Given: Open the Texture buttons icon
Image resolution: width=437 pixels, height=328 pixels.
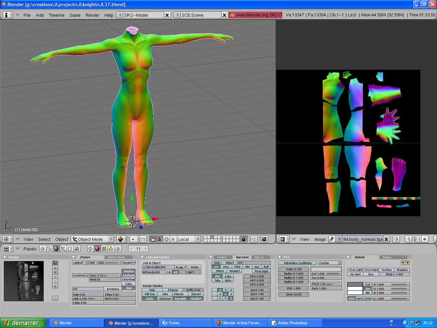Looking at the screenshot, I should pos(104,249).
